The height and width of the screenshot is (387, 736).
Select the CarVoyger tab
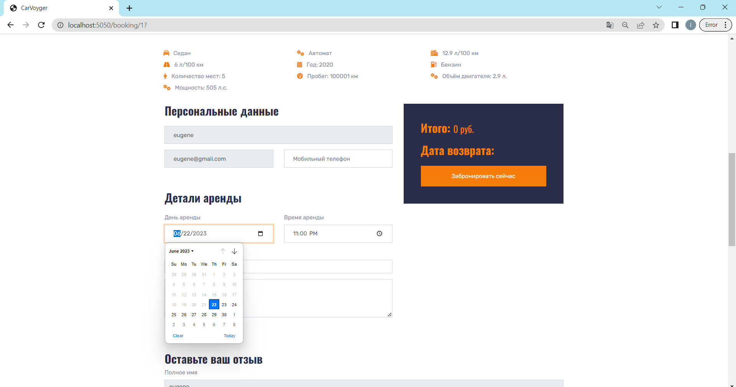(x=61, y=8)
